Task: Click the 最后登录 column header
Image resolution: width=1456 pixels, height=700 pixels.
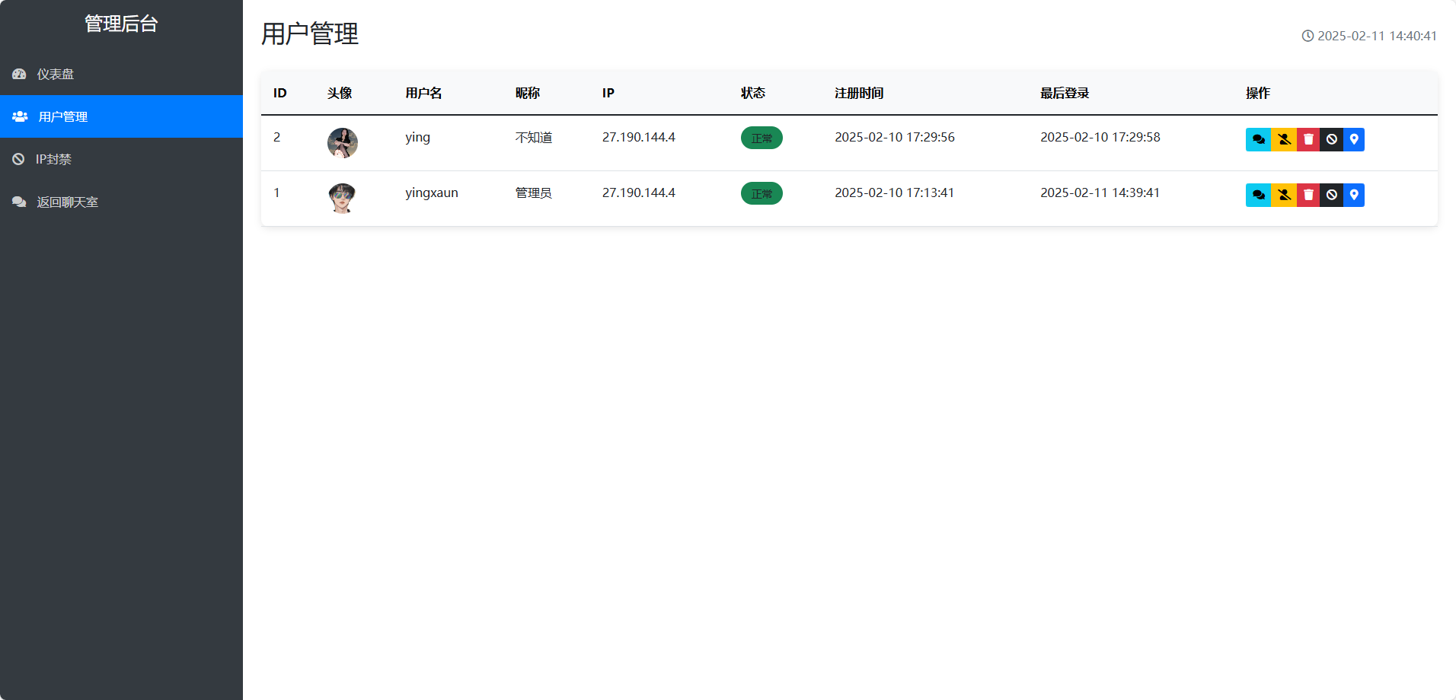Action: tap(1065, 93)
